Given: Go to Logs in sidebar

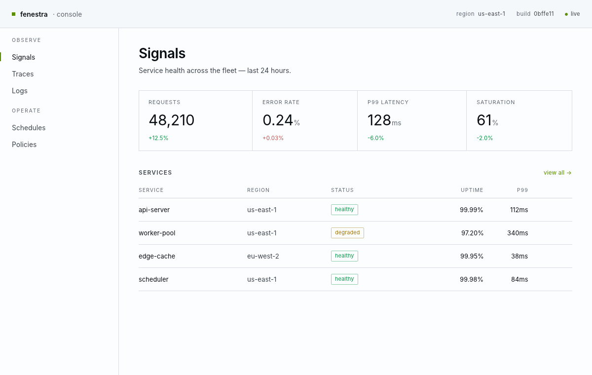Looking at the screenshot, I should click(x=59, y=91).
